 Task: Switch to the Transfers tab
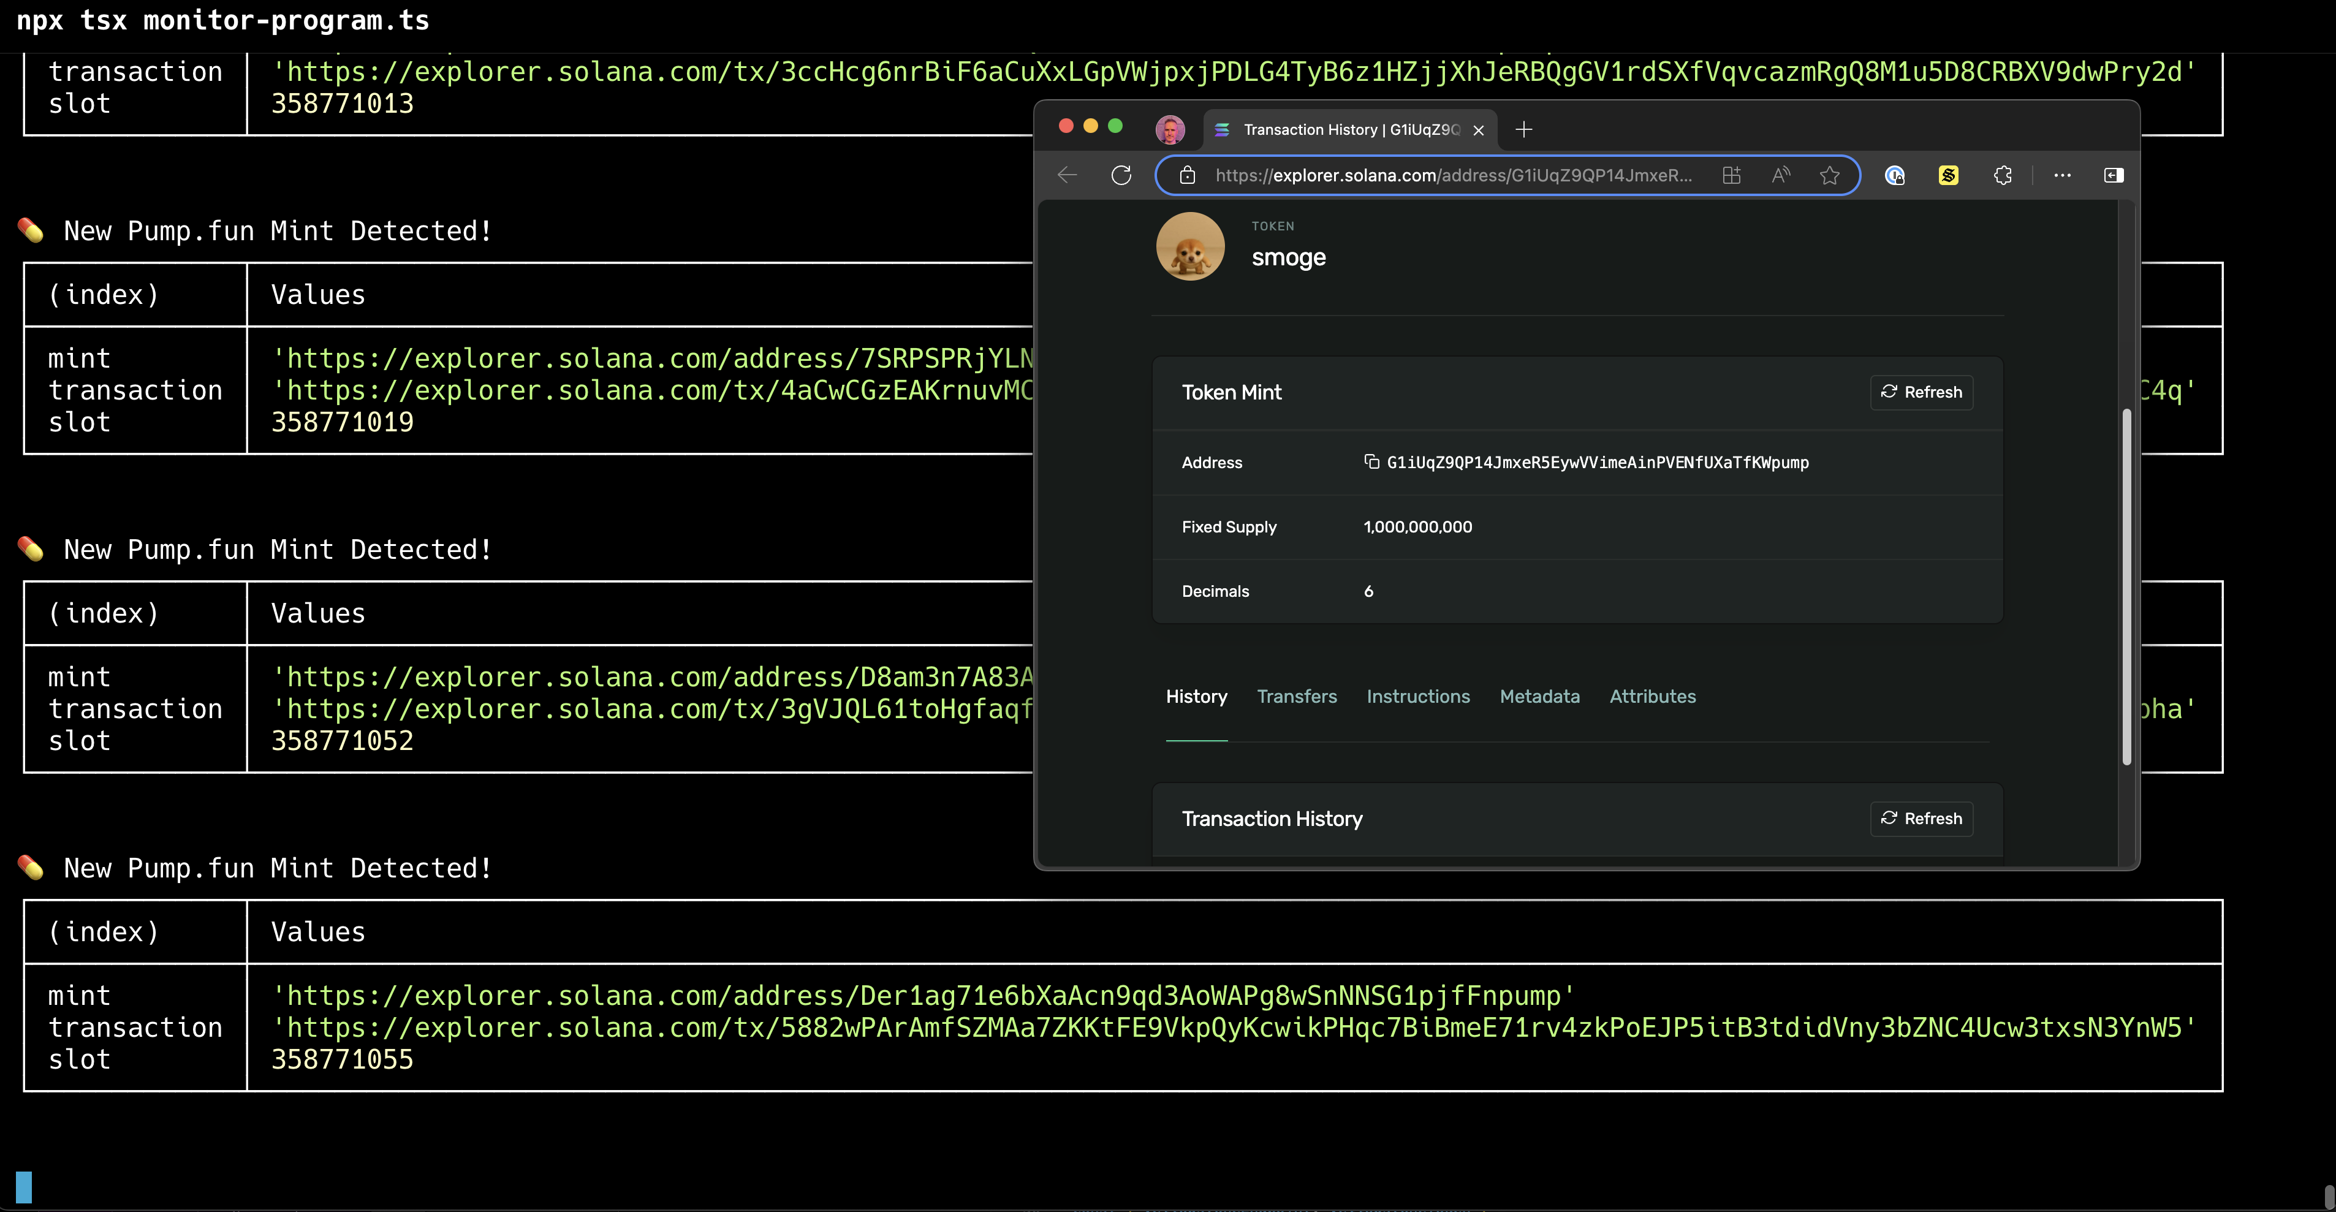pos(1297,696)
